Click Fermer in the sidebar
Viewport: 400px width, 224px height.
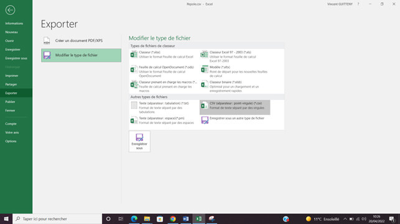pyautogui.click(x=10, y=110)
